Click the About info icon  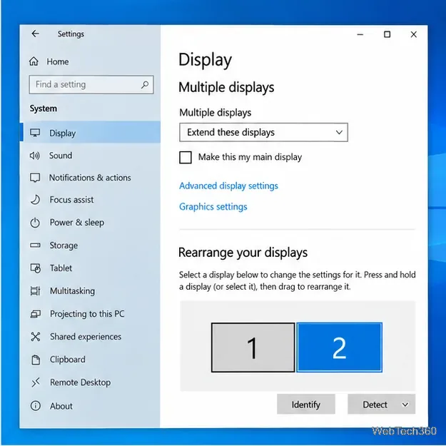[x=36, y=405]
